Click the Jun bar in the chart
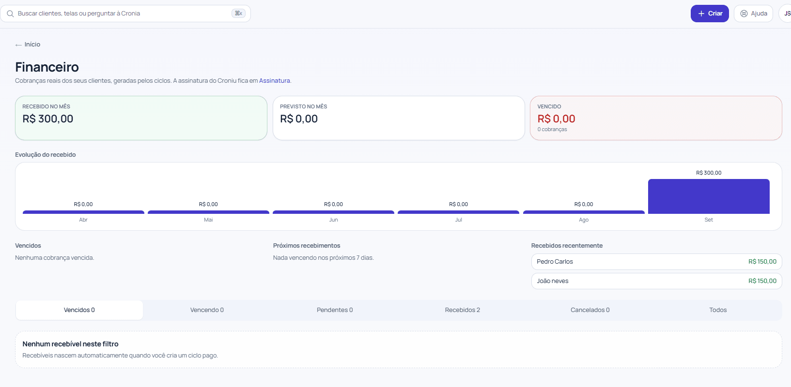The height and width of the screenshot is (387, 791). (333, 212)
